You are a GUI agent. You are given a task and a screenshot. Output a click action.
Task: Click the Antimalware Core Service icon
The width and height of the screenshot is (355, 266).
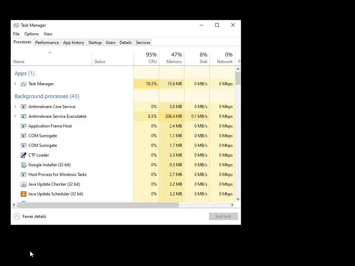[24, 107]
